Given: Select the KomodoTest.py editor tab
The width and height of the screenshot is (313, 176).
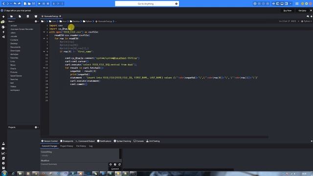Looking at the screenshot, I should [x=51, y=16].
